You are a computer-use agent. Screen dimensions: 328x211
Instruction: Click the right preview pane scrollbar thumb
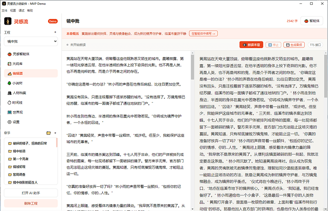tap(326, 77)
